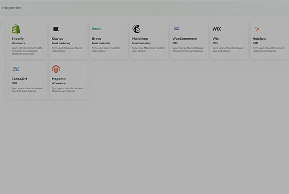Open the Wix integration title
Image resolution: width=289 pixels, height=194 pixels.
tap(215, 39)
